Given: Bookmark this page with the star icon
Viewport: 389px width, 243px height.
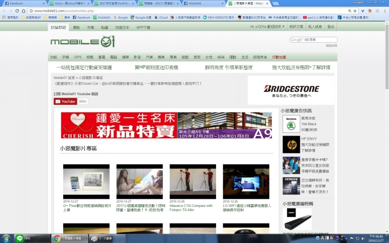Looking at the screenshot, I should click(355, 11).
